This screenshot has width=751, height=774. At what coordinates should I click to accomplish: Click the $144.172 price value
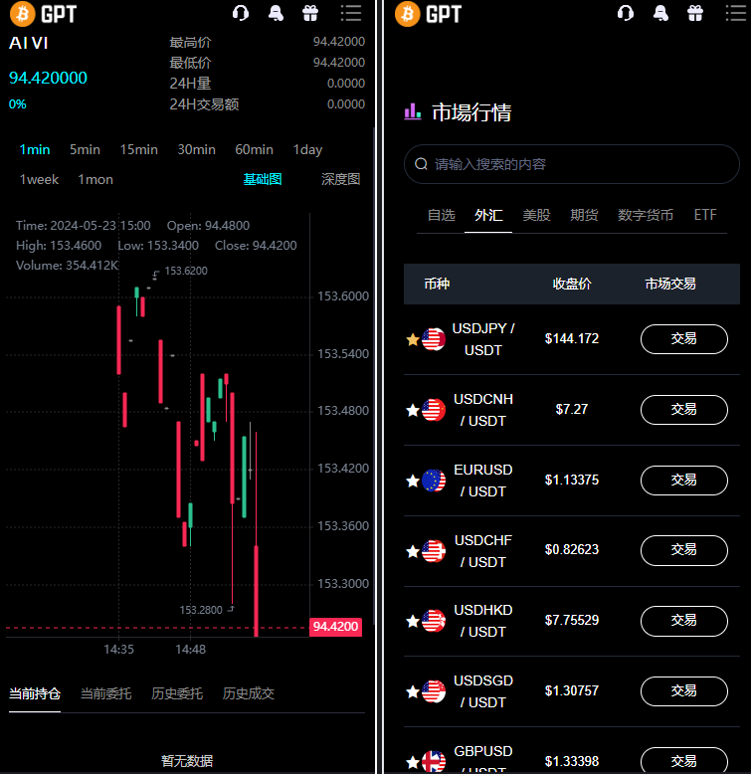571,338
